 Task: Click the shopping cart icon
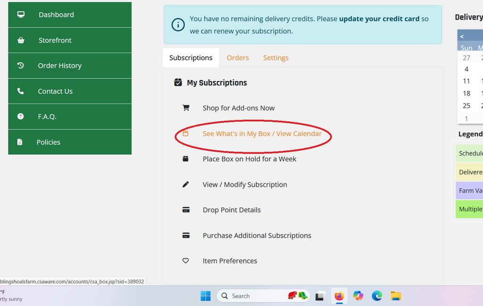pos(186,108)
